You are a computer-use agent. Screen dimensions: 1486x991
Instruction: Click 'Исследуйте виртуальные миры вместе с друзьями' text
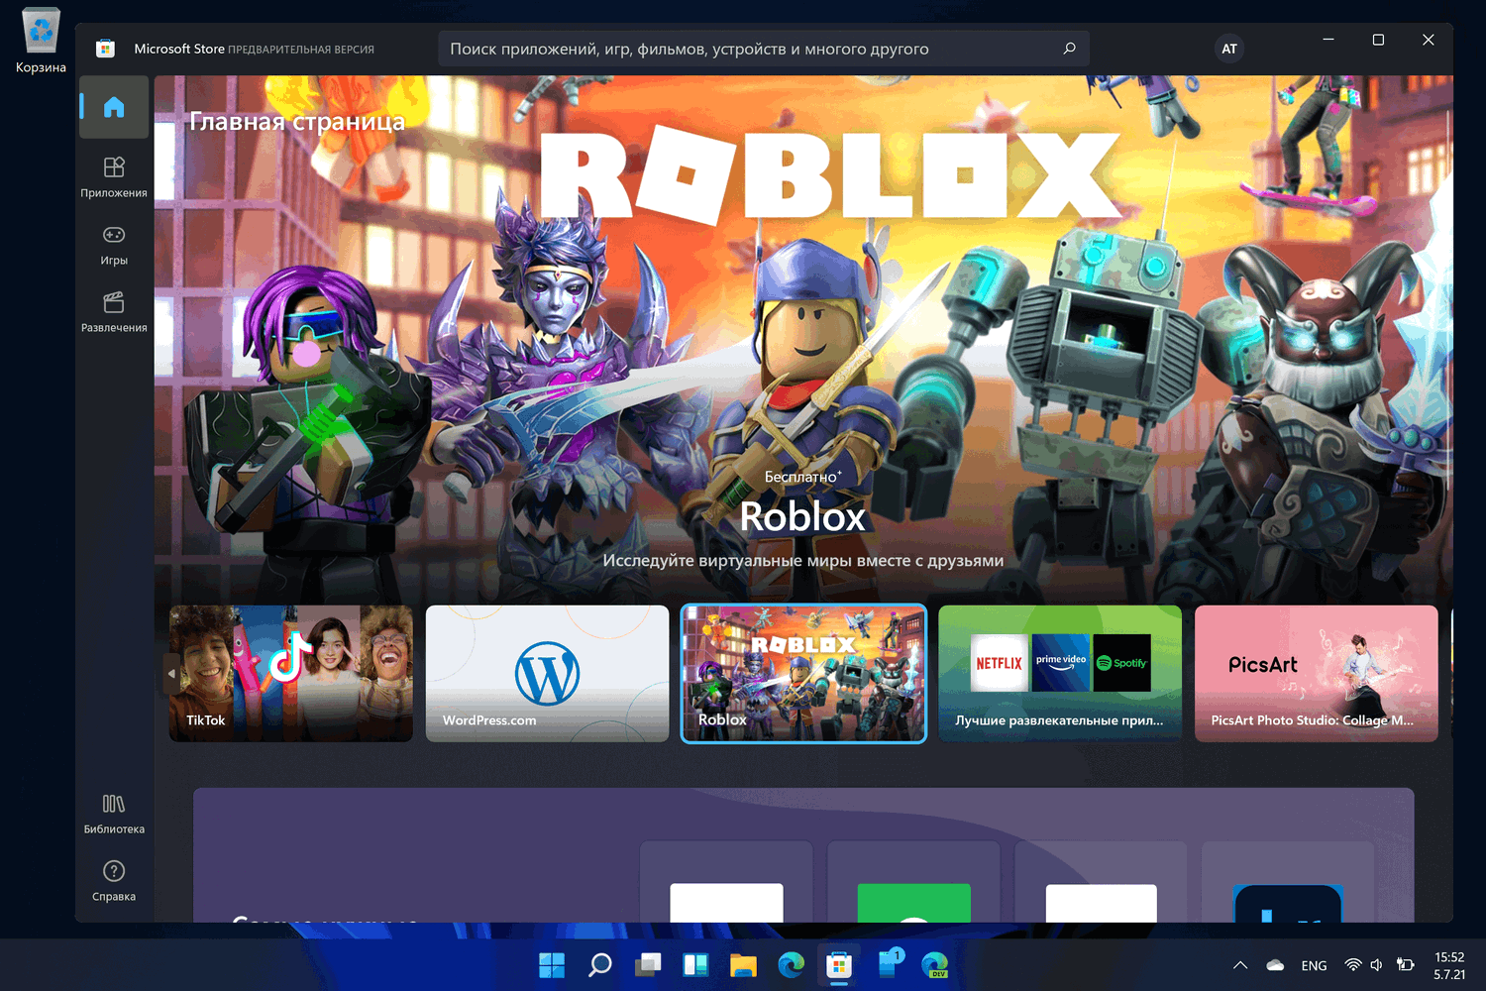[x=803, y=561]
